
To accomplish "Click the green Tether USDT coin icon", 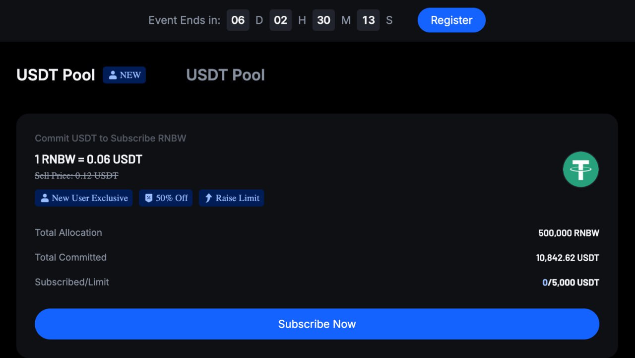I will 581,169.
